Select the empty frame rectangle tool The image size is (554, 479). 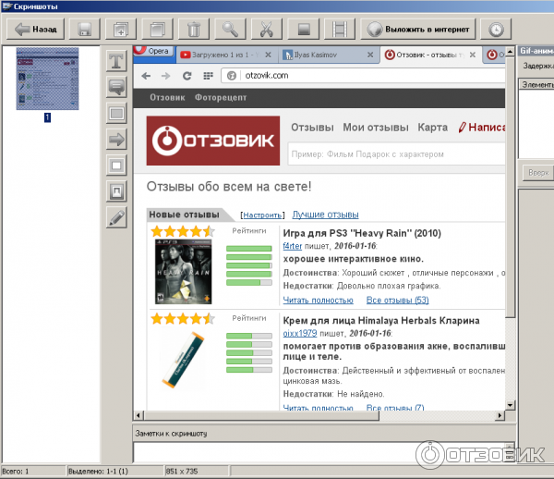[116, 166]
